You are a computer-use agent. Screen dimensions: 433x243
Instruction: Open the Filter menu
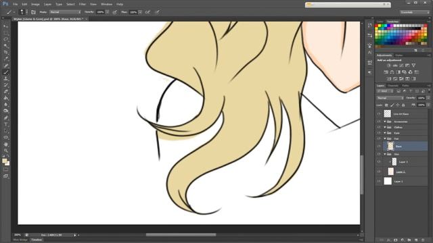83,4
